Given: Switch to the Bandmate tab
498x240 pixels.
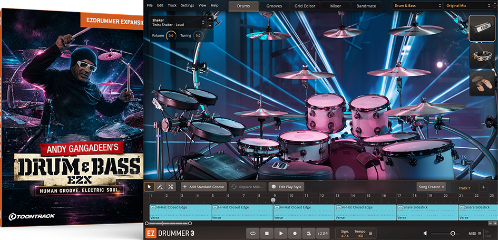Looking at the screenshot, I should coord(366,6).
